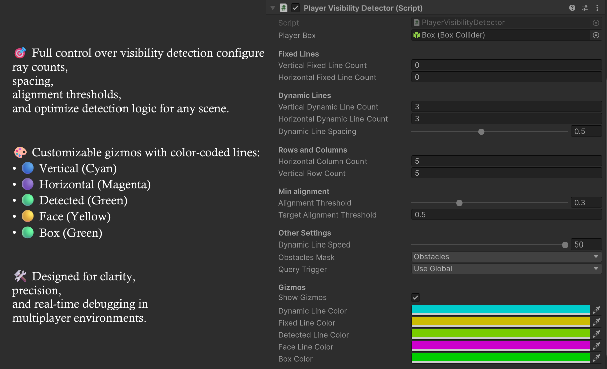Collapse the Player Visibility Detector foldout arrow
The height and width of the screenshot is (369, 607).
click(x=272, y=8)
